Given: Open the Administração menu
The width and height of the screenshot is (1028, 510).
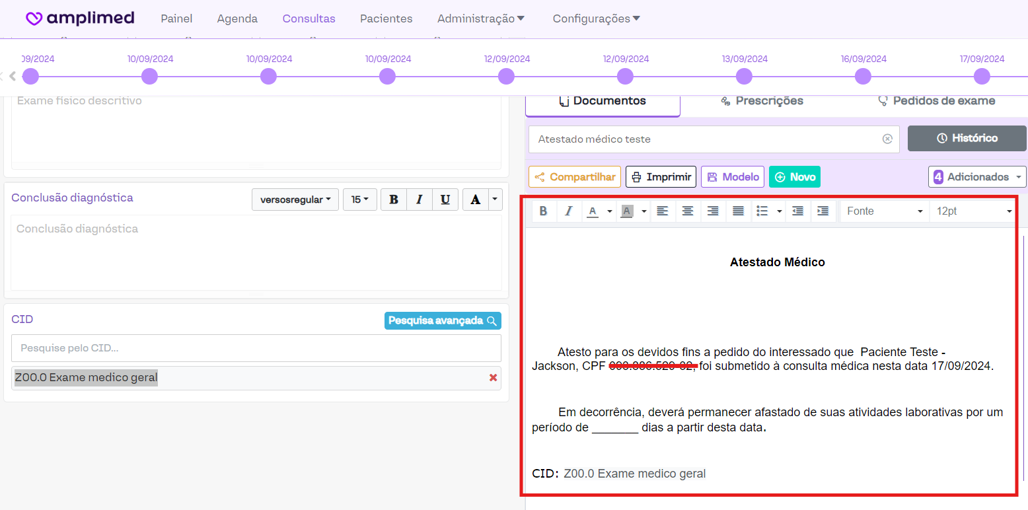Looking at the screenshot, I should pos(480,18).
